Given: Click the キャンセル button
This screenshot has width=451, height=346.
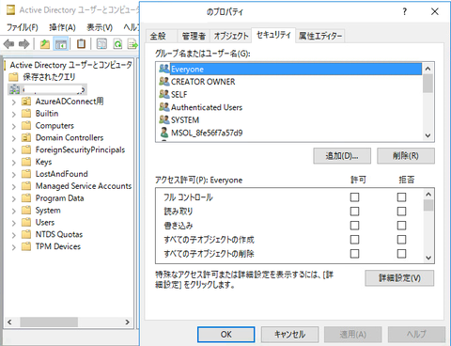Looking at the screenshot, I should 289,335.
